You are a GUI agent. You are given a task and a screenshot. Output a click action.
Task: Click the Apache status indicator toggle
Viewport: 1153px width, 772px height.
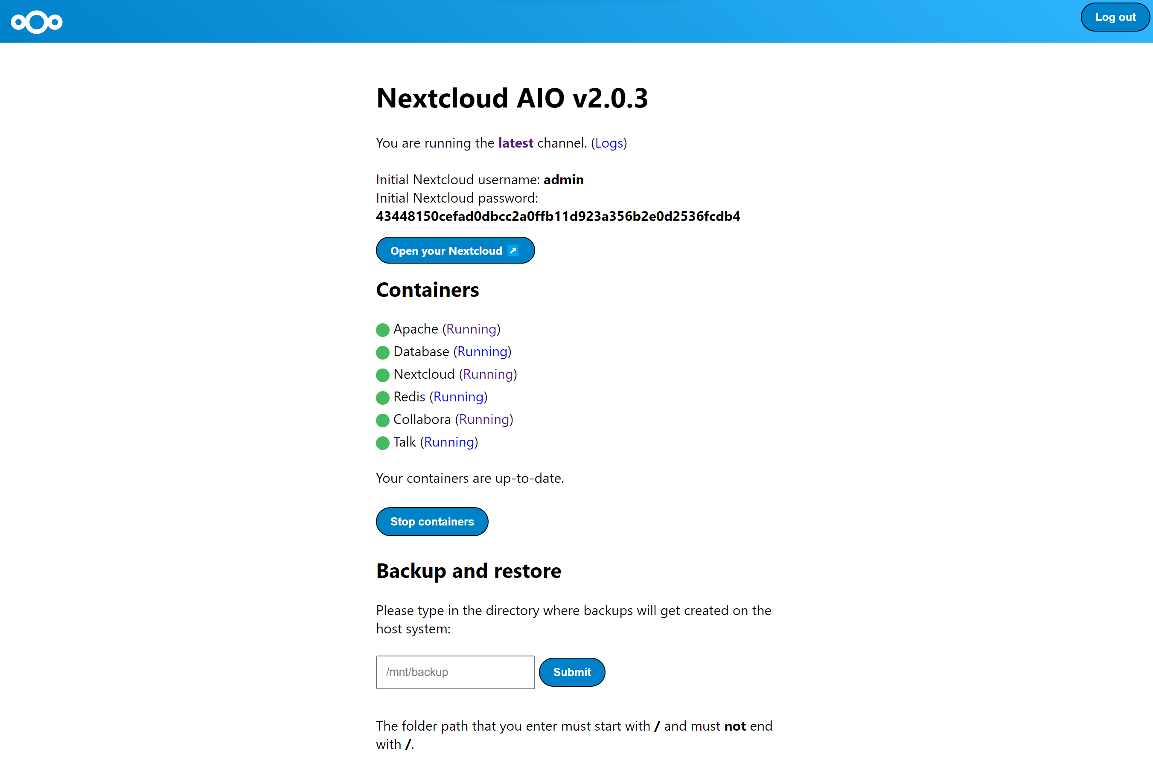[x=382, y=328]
